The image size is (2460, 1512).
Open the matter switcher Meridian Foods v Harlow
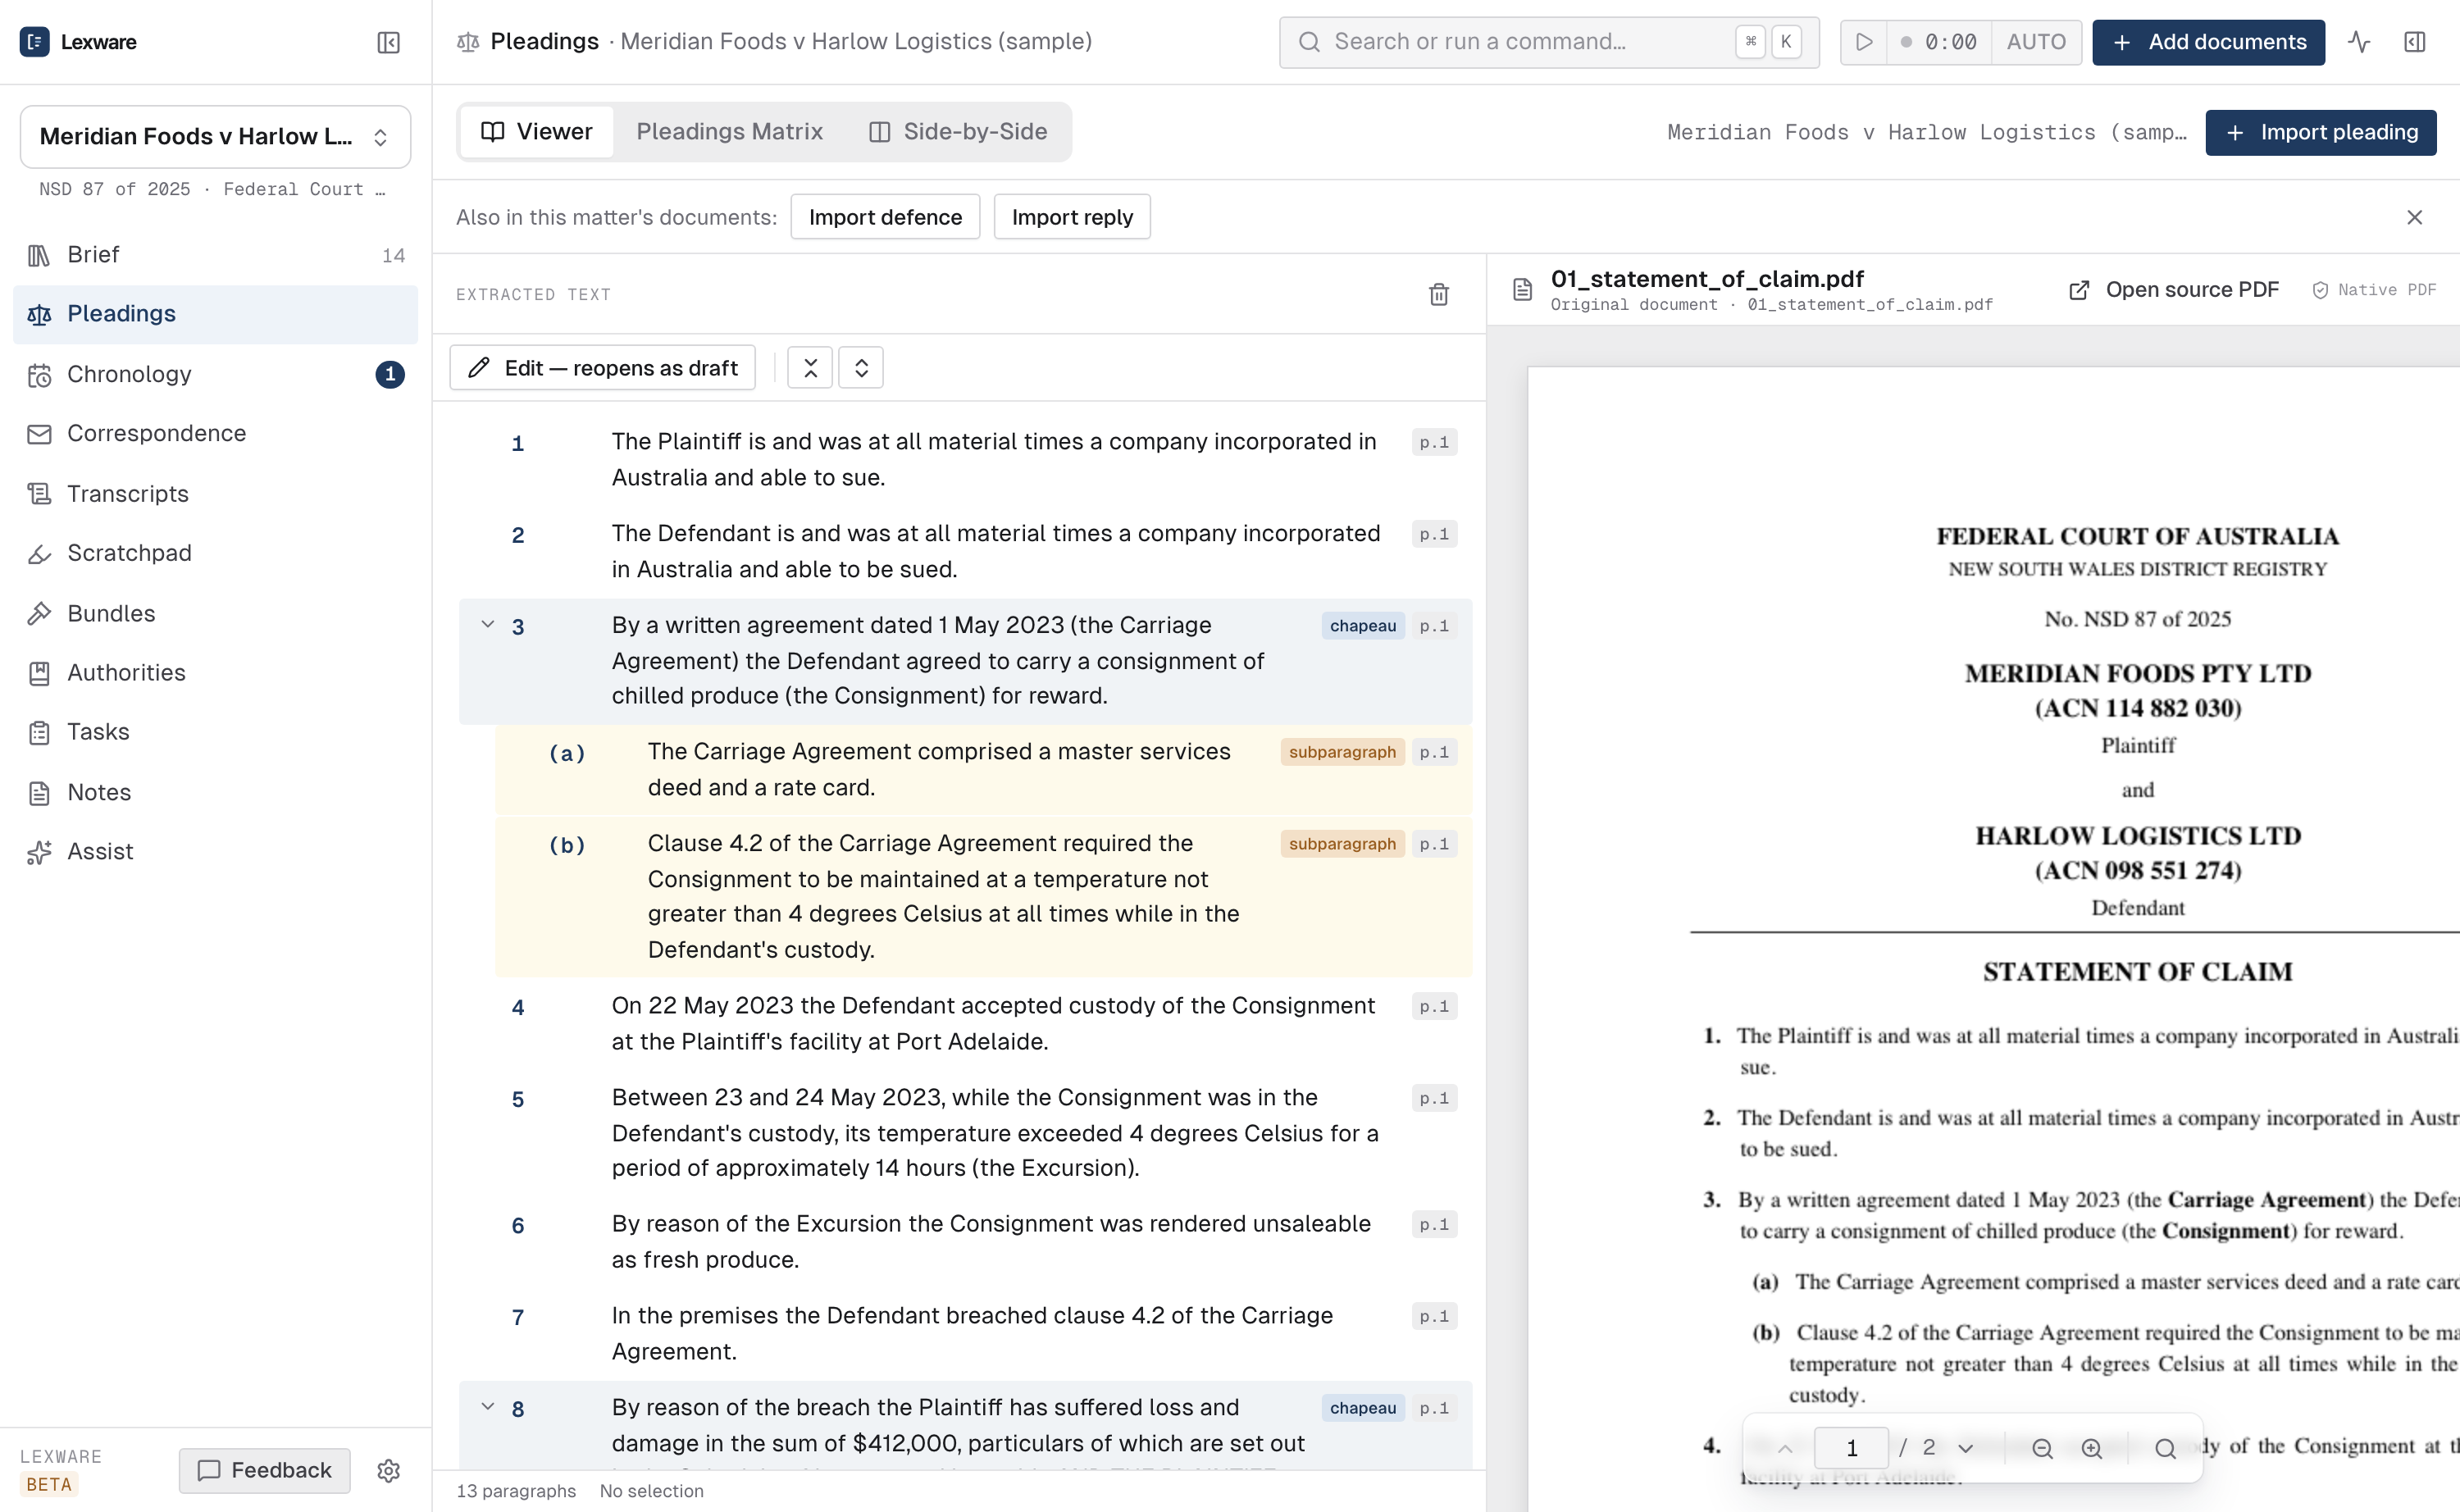point(215,137)
